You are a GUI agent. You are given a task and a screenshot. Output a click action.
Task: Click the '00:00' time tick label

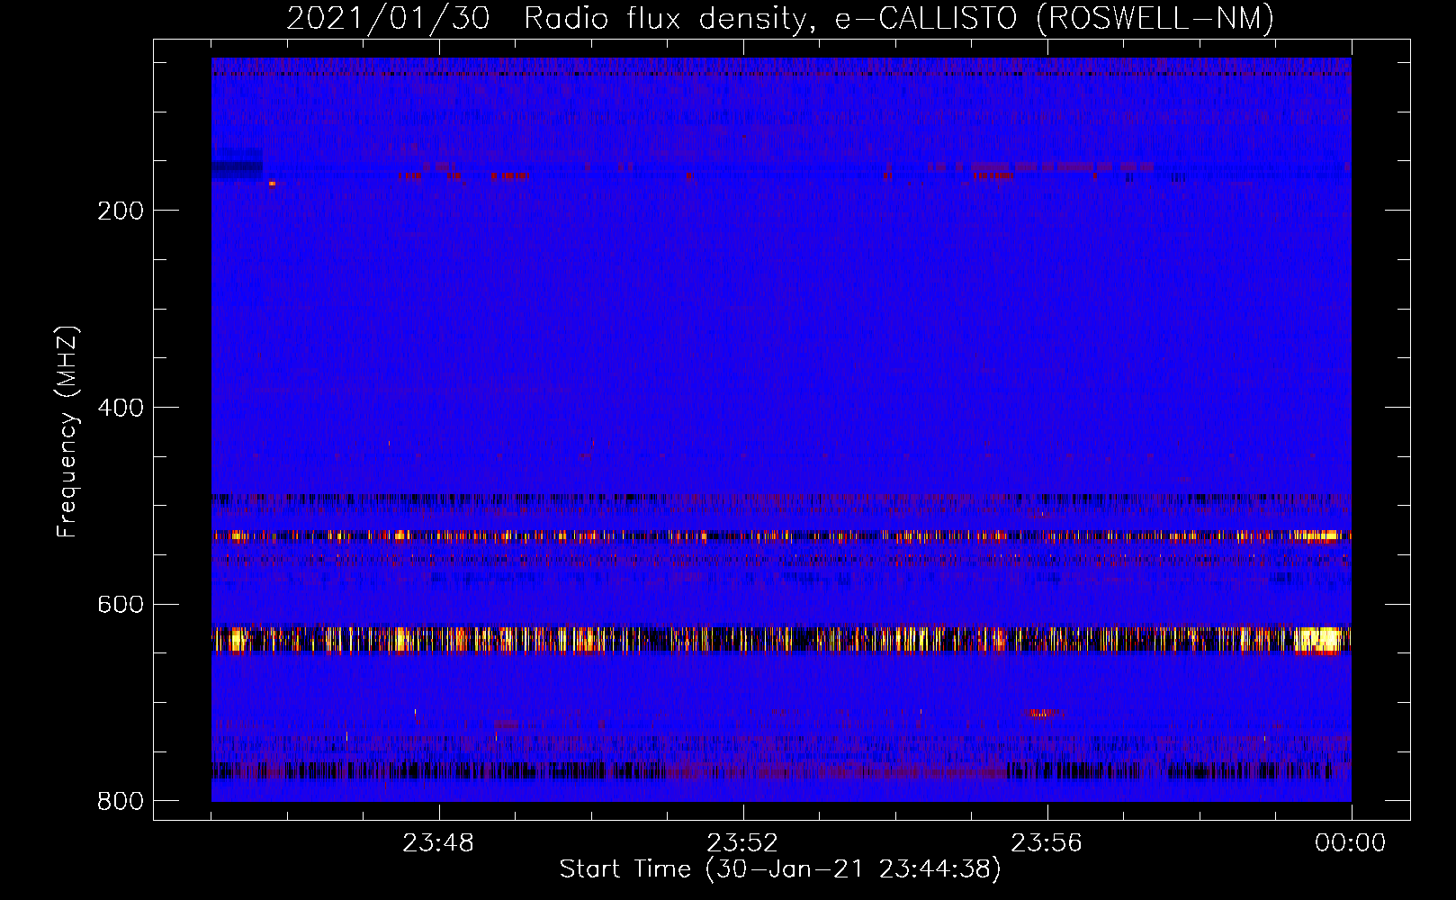coord(1351,843)
